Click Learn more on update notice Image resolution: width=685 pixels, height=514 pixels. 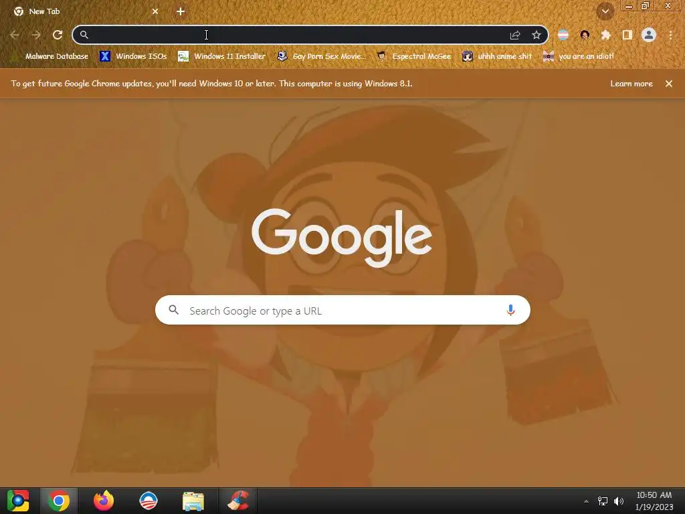click(631, 84)
